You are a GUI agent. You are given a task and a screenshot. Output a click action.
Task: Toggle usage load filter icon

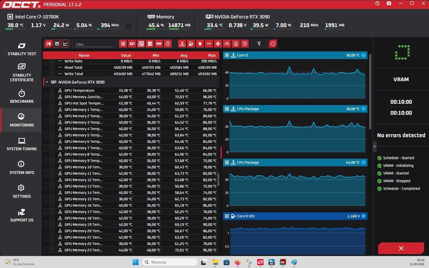click(236, 44)
